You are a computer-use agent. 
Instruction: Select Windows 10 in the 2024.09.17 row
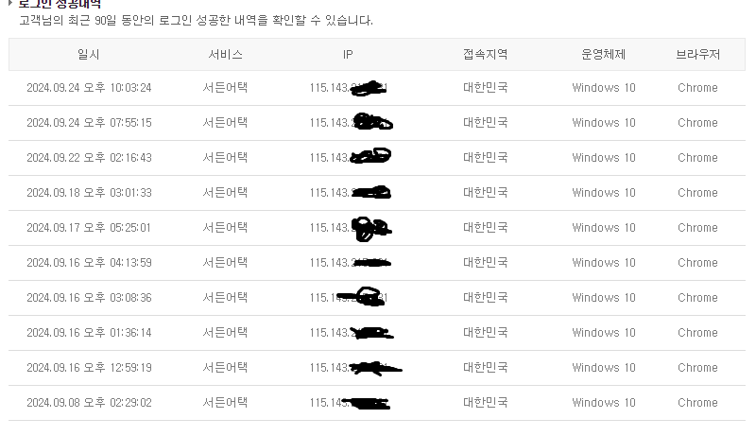(603, 228)
